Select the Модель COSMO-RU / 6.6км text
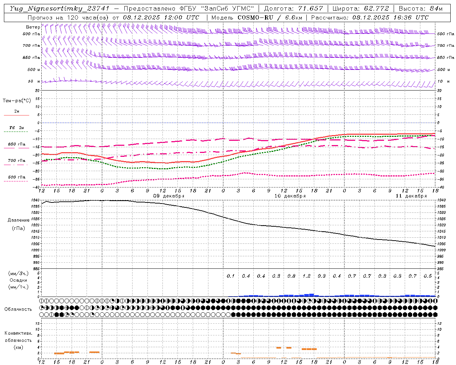This screenshot has width=456, height=365. 256,17
